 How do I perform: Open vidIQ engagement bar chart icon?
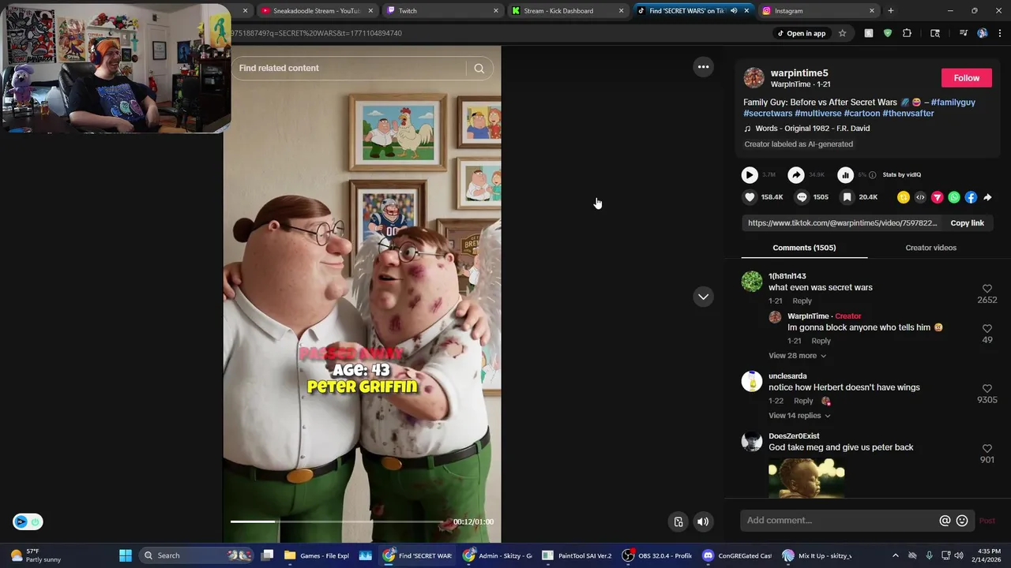click(845, 175)
